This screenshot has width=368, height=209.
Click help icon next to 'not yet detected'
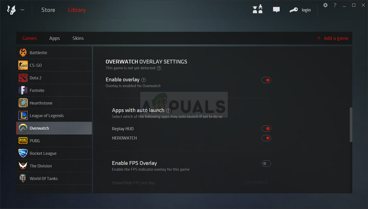coord(159,68)
